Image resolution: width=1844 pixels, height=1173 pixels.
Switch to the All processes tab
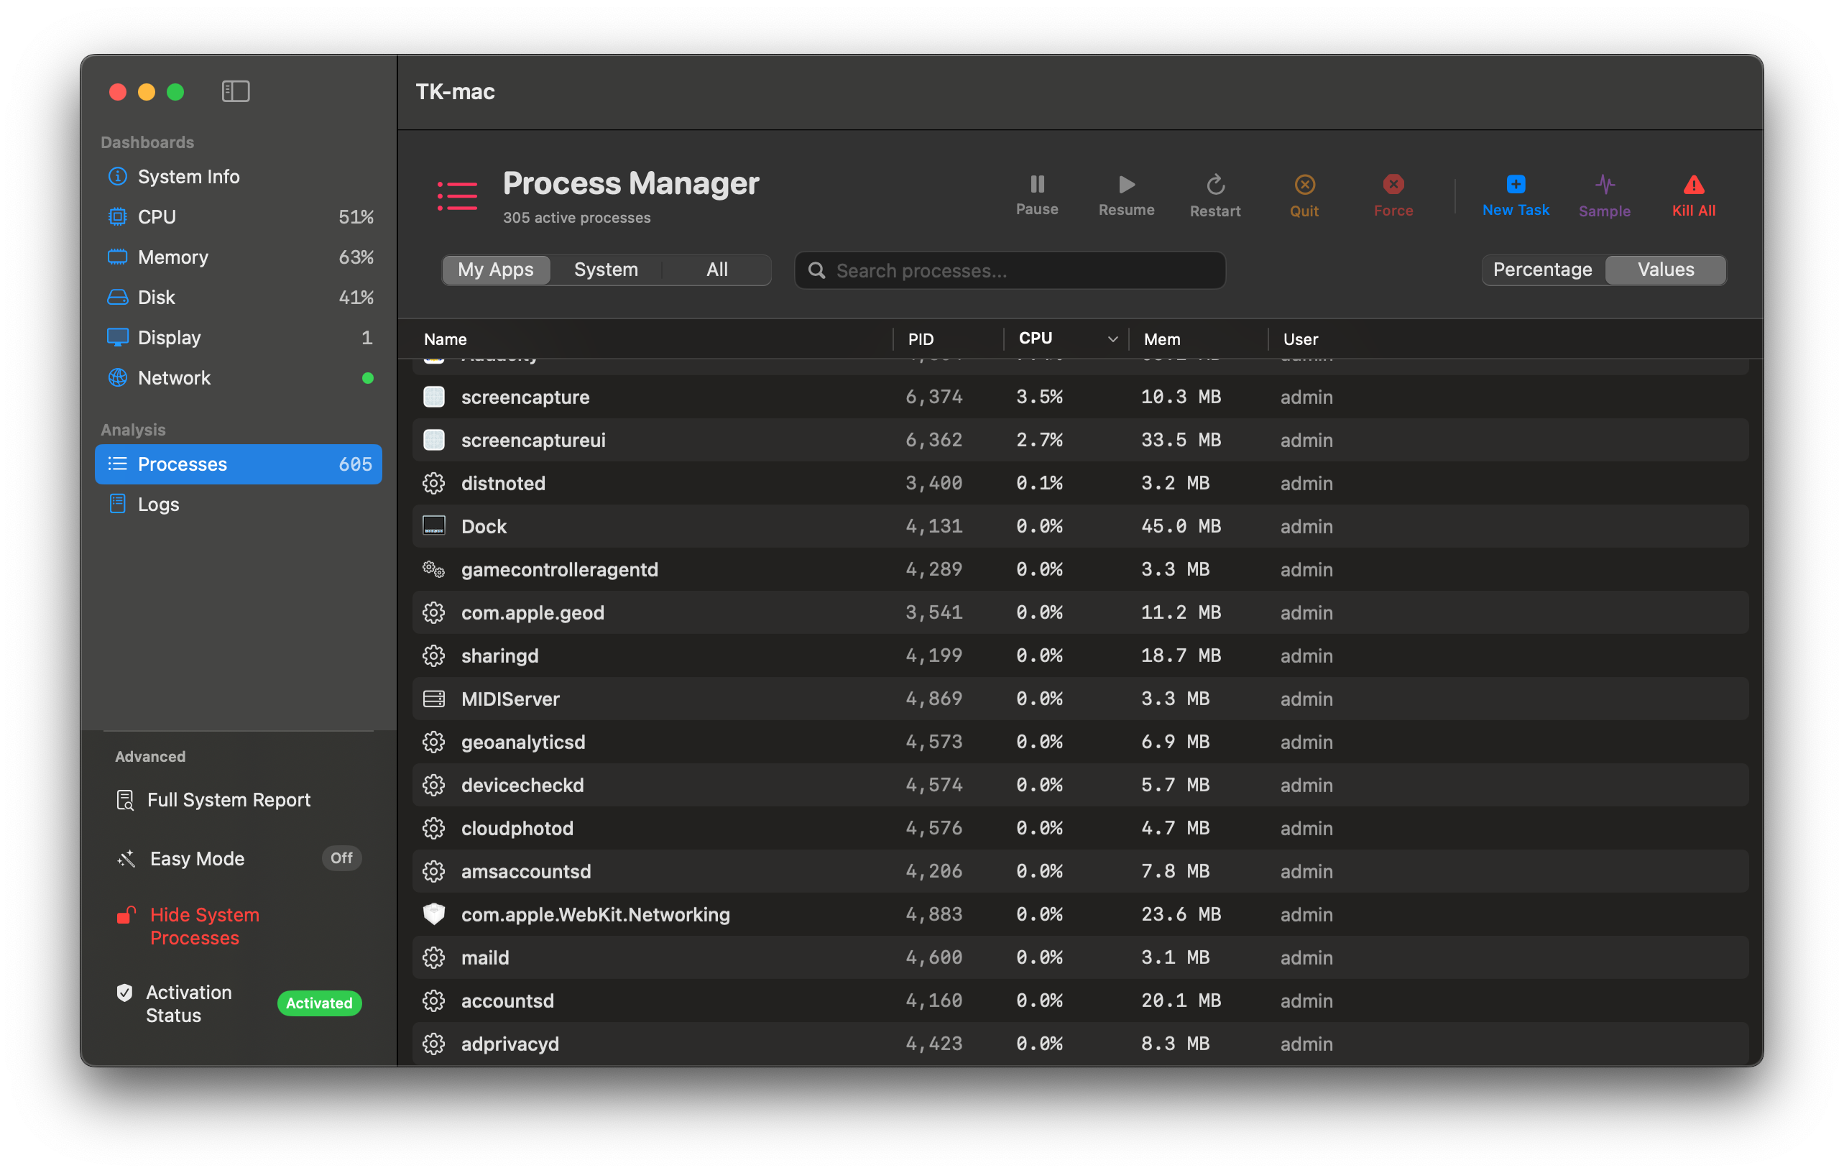716,270
